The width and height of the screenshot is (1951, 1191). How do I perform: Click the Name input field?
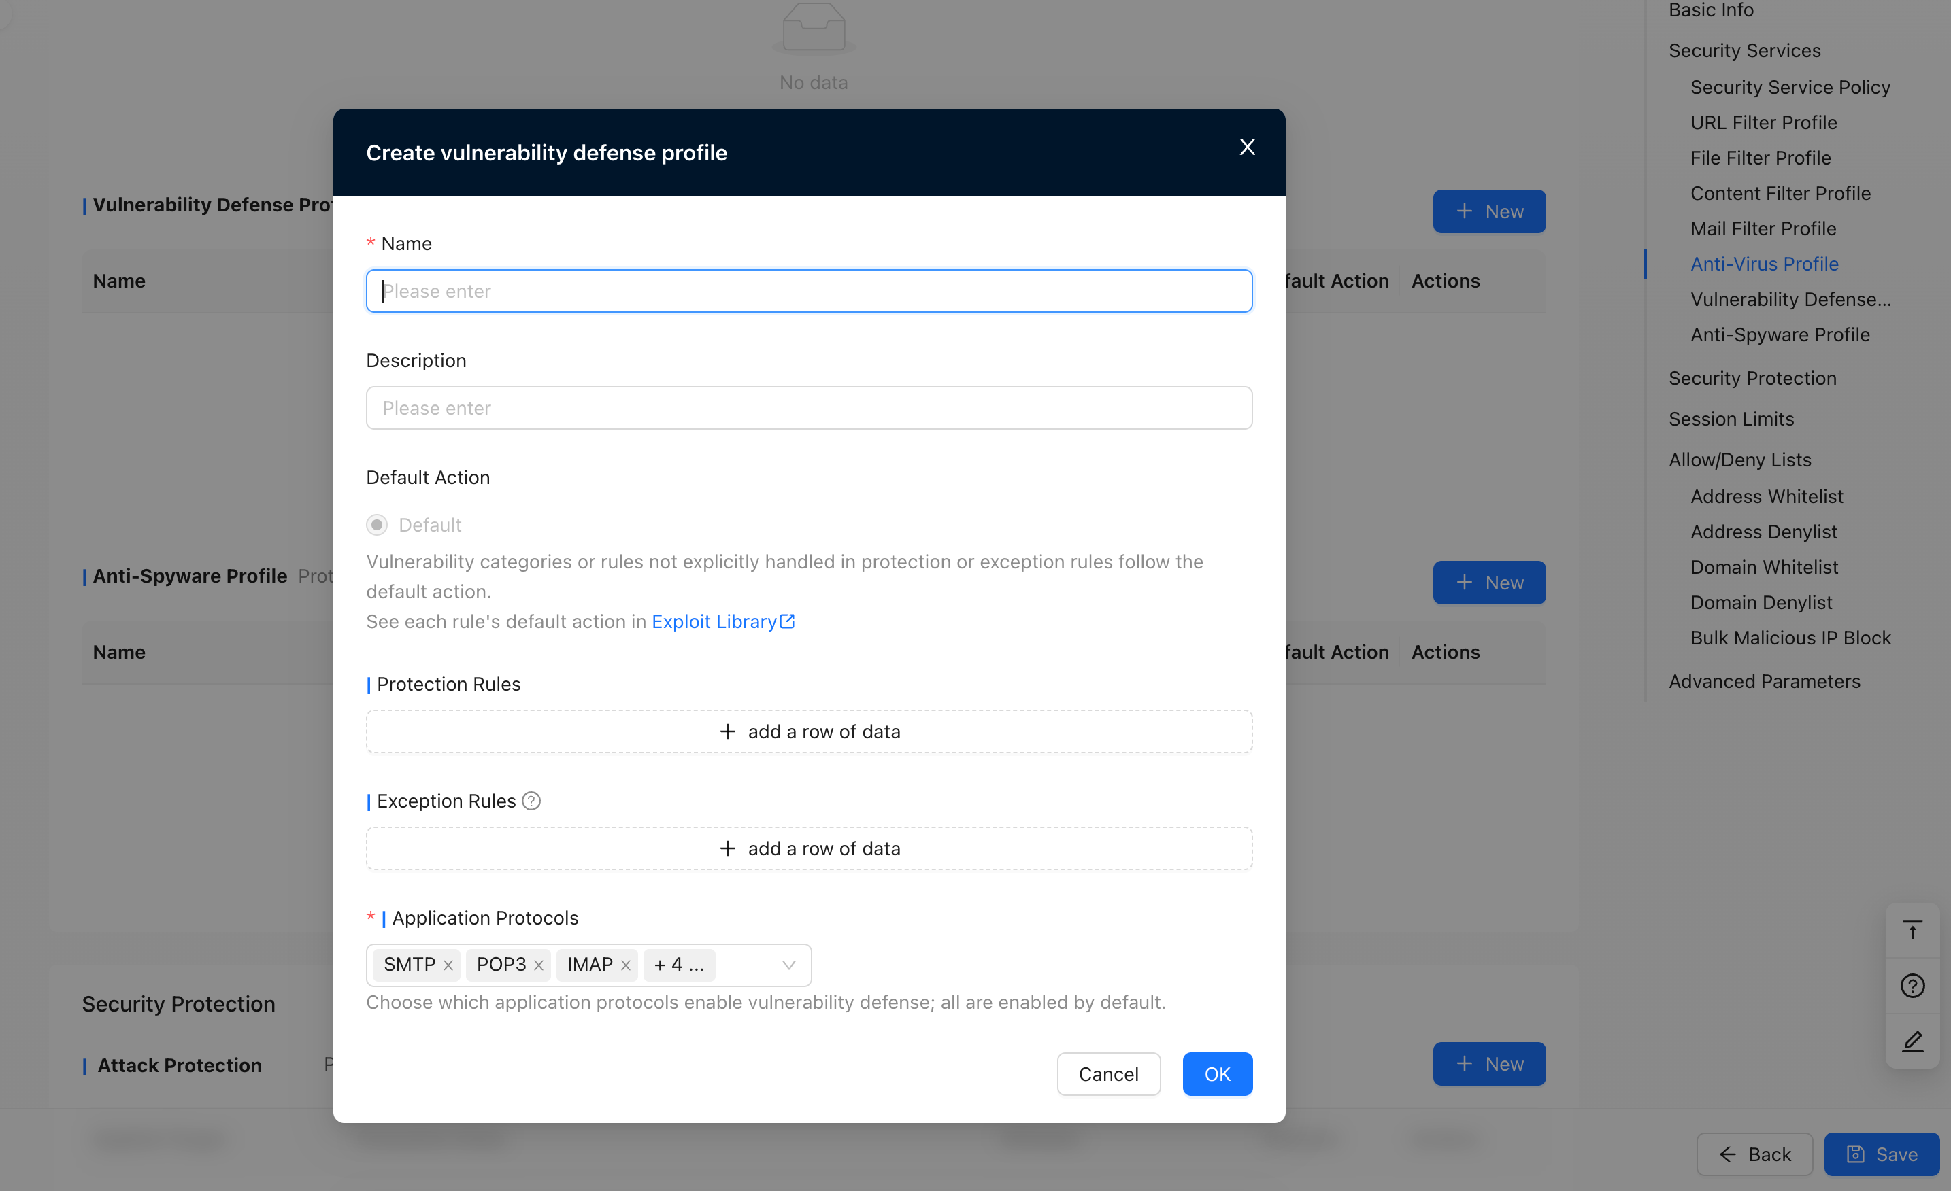click(x=808, y=291)
